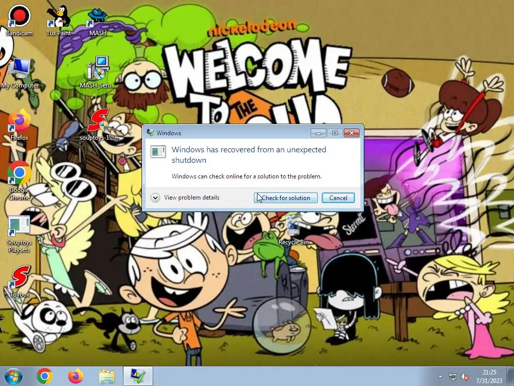Click the Check for solution button

pos(286,198)
